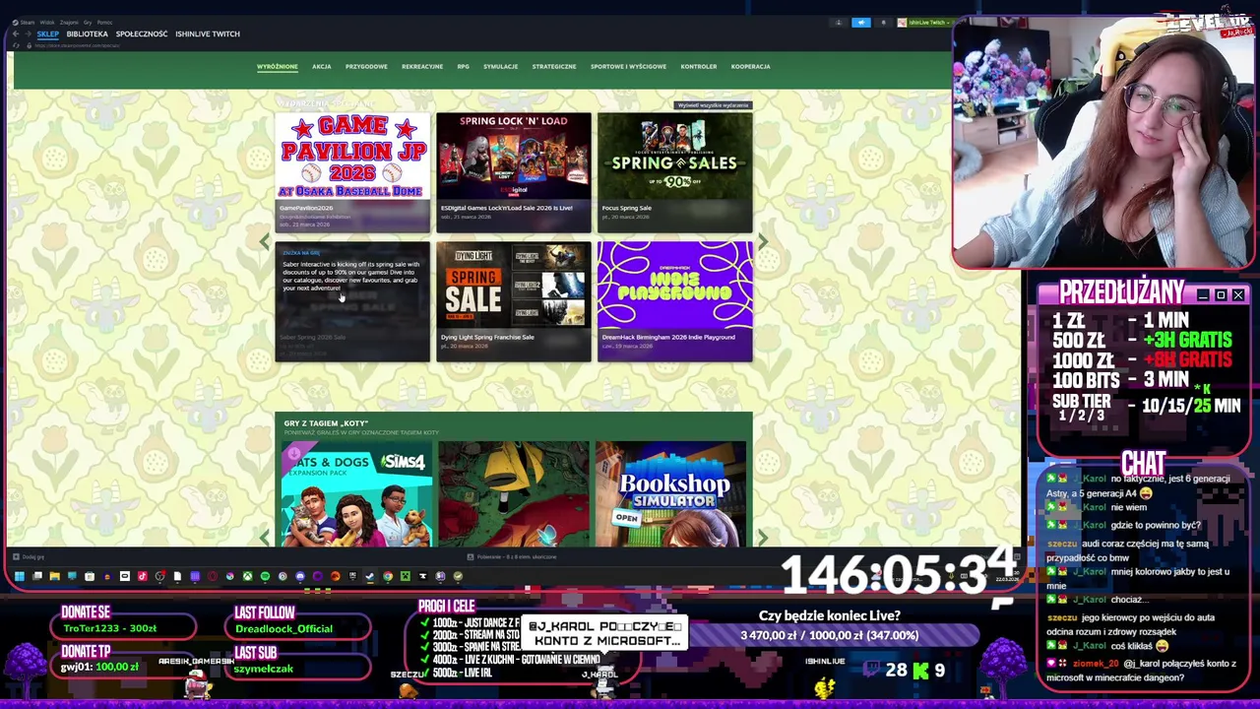Select the AKCJA category tab
This screenshot has width=1260, height=709.
[322, 66]
